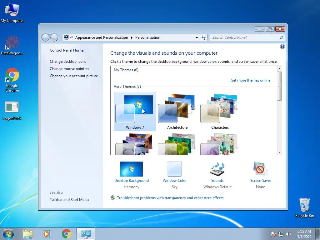Click the Sounds text link

217,181
